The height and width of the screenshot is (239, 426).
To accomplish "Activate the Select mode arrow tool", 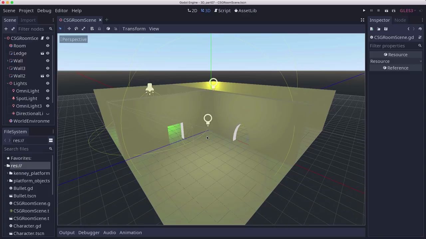I will (x=60, y=29).
